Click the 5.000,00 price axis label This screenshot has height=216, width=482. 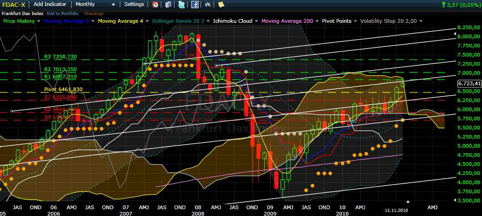pos(469,146)
